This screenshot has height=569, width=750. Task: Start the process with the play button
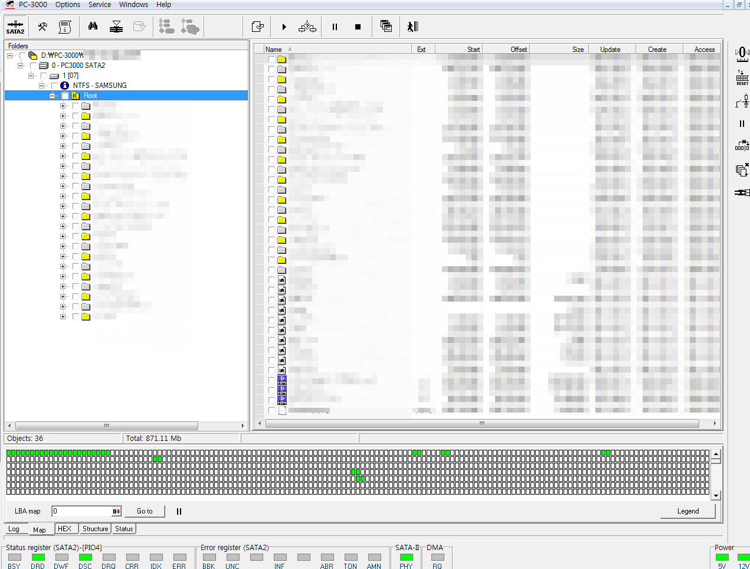(x=284, y=27)
